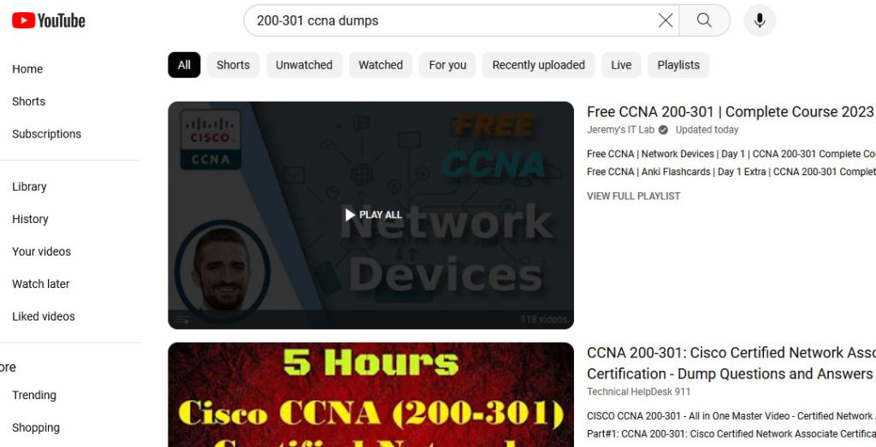The width and height of the screenshot is (876, 447).
Task: Filter results by Unwatched
Action: pyautogui.click(x=304, y=65)
